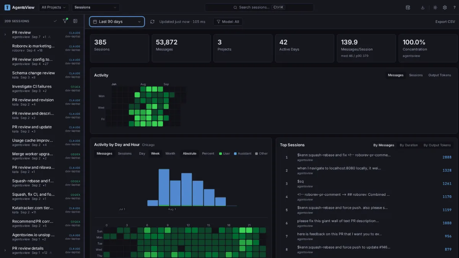Expand the PR review session from Sep 7
The width and height of the screenshot is (459, 258).
[x=5, y=34]
